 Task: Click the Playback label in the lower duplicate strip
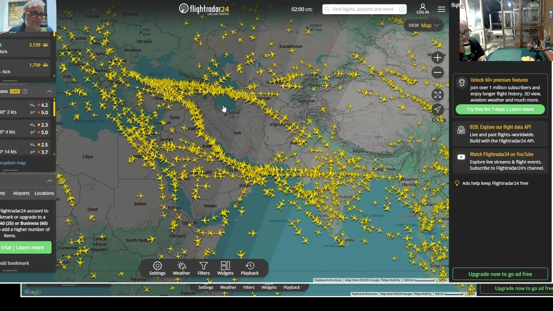292,287
